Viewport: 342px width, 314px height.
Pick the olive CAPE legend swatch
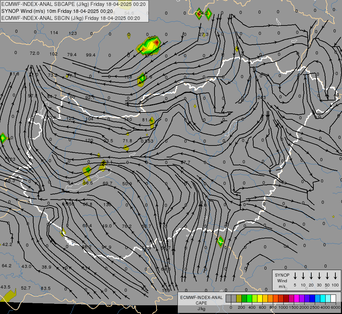coord(239,298)
